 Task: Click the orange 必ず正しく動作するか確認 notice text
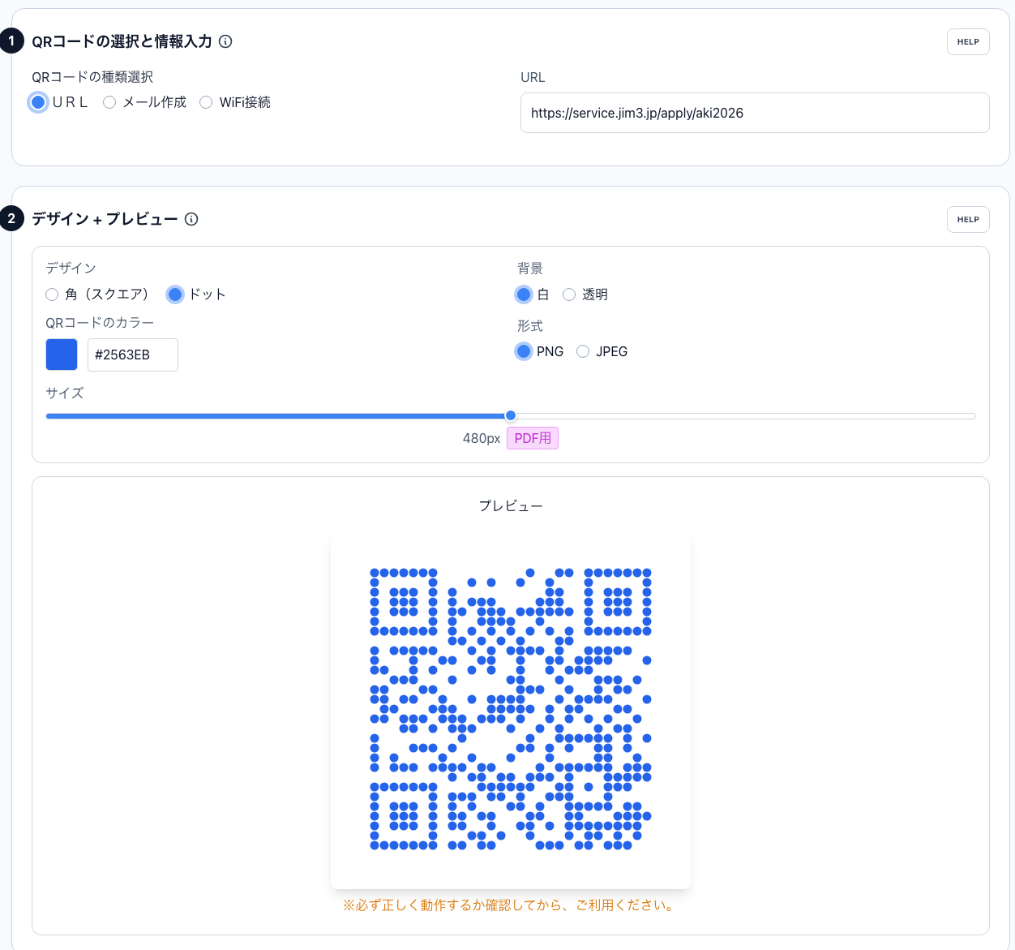point(511,905)
